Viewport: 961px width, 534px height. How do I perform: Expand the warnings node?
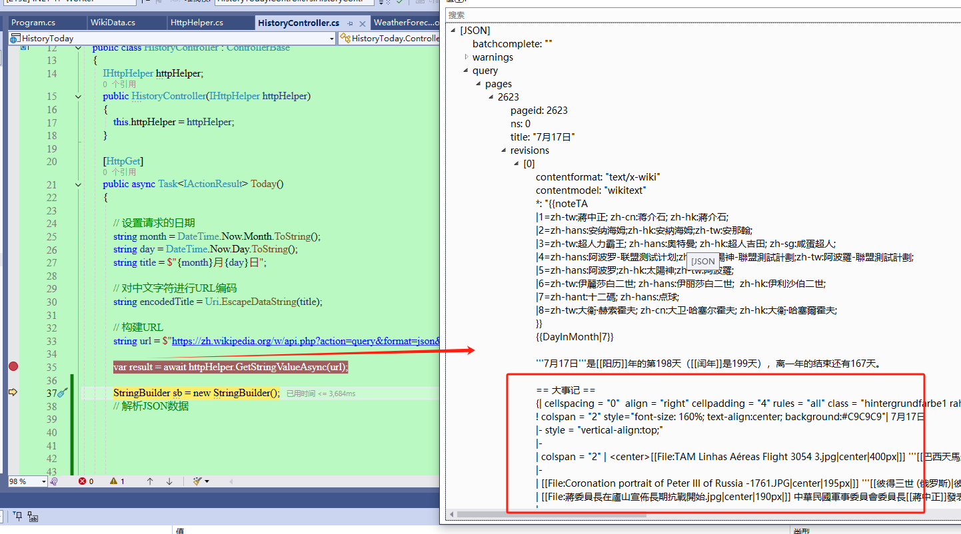[x=467, y=57]
